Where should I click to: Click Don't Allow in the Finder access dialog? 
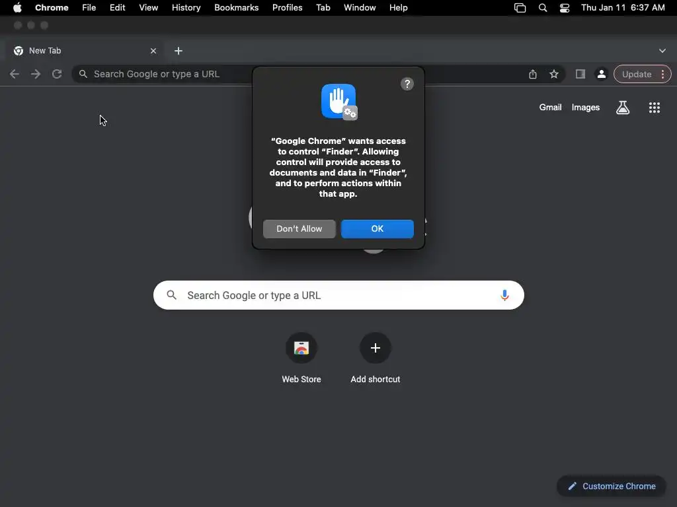pos(299,229)
